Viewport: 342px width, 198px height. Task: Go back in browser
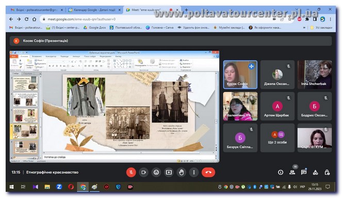[11, 19]
